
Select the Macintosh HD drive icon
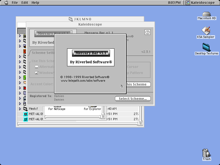(x=207, y=14)
